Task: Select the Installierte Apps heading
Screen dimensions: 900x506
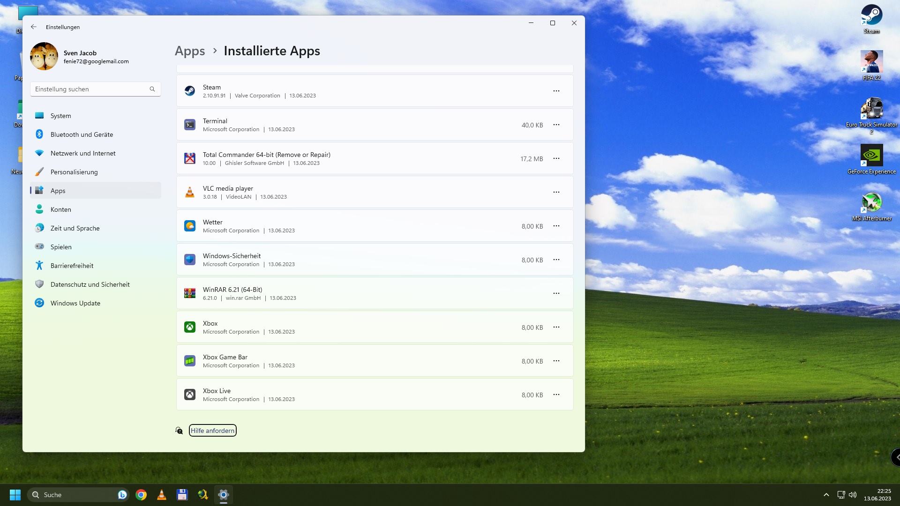Action: click(272, 51)
